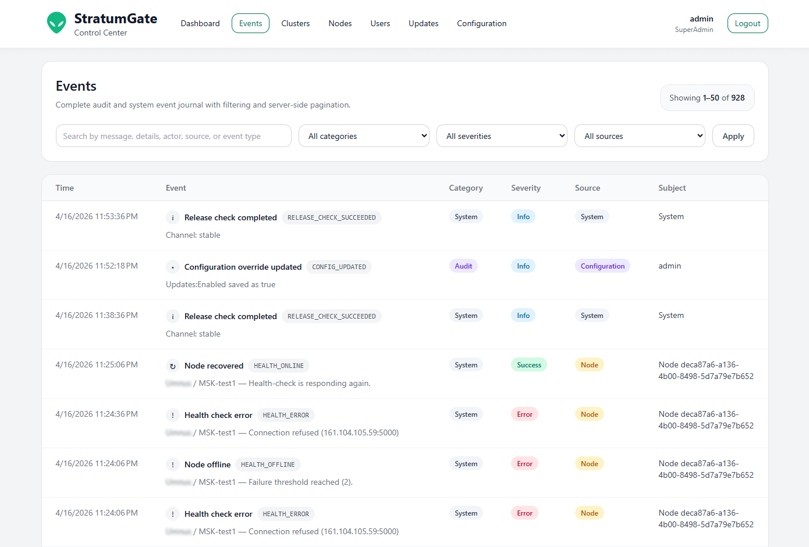809x547 pixels.
Task: Open the All categories dropdown
Action: pos(364,136)
